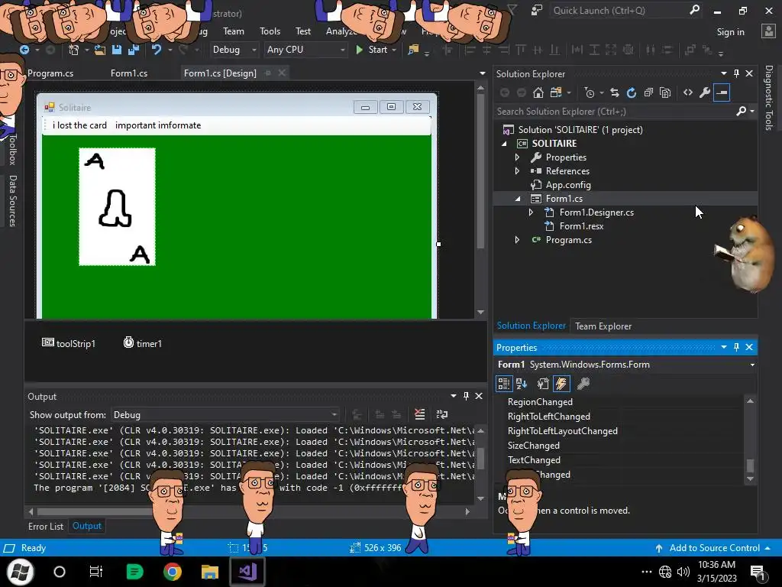Click the Solution Explorer Home icon

(x=538, y=92)
